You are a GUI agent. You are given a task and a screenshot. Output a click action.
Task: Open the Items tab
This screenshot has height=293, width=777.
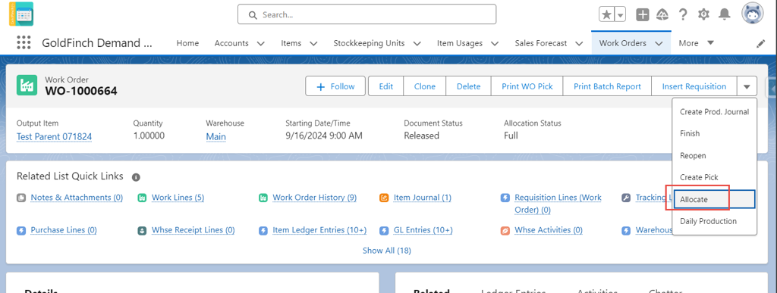(x=291, y=43)
